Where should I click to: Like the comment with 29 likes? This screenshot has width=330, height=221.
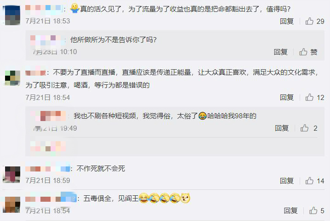(315, 21)
